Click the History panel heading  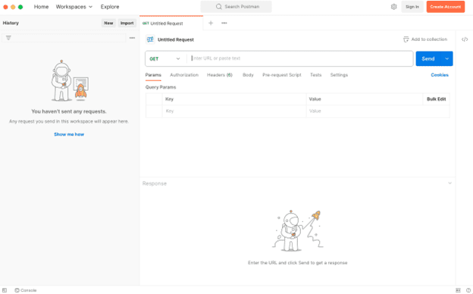click(11, 23)
